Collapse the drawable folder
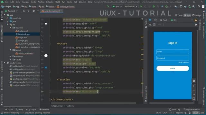The width and height of the screenshot is (206, 115). click(x=10, y=28)
